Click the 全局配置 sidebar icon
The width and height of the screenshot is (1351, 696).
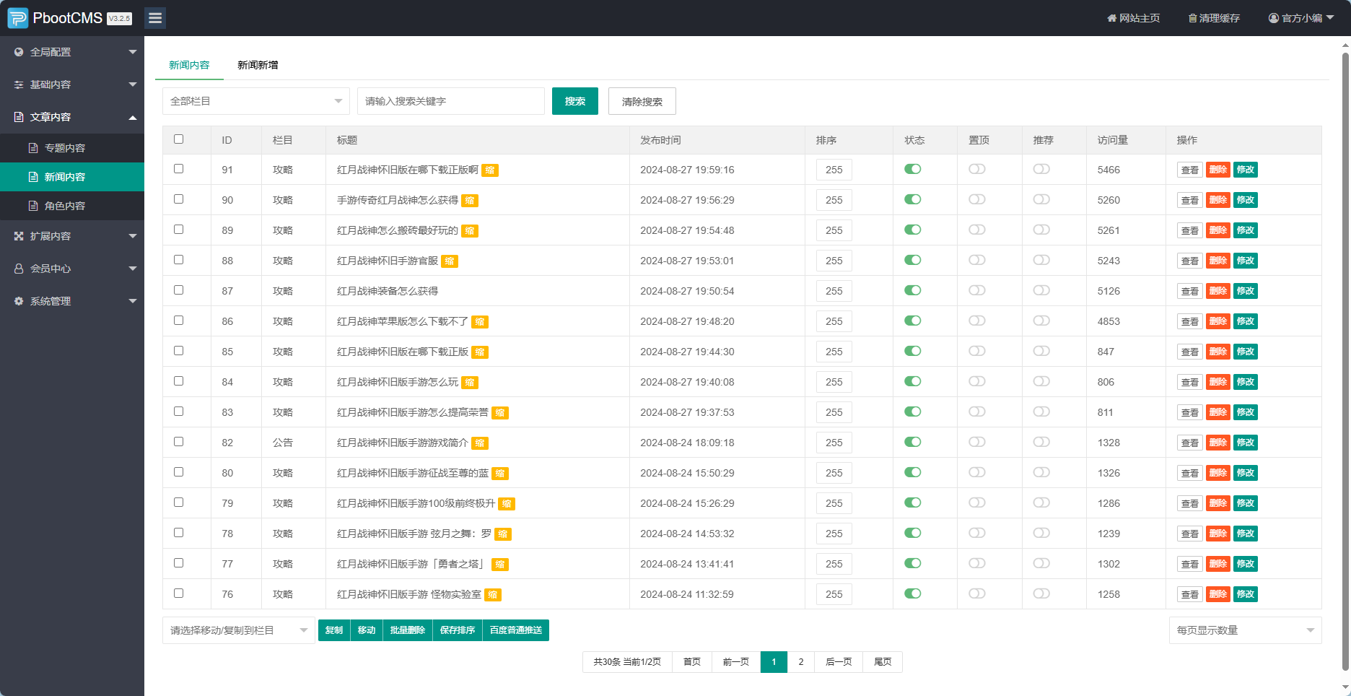(19, 52)
